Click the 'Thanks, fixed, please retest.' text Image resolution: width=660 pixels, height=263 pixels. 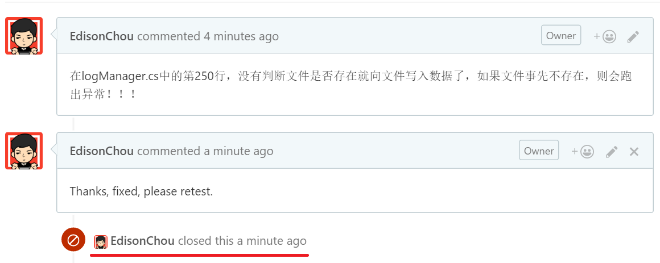click(x=141, y=191)
